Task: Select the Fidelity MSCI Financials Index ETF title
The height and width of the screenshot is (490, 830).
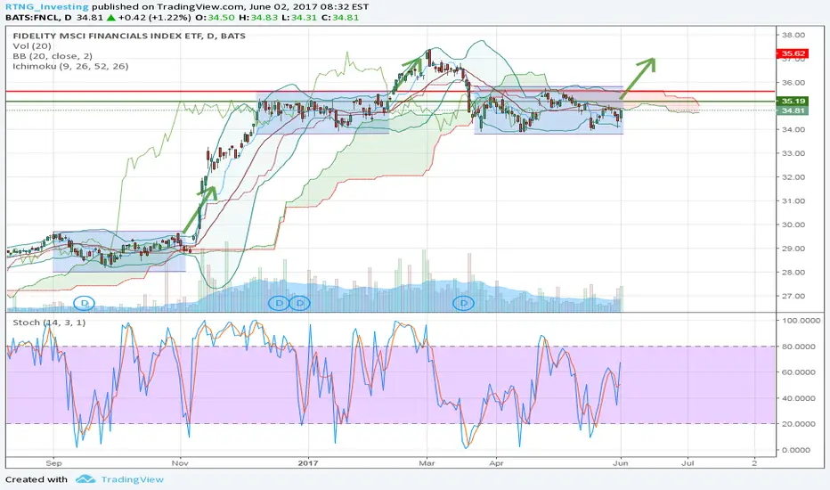Action: pos(129,36)
